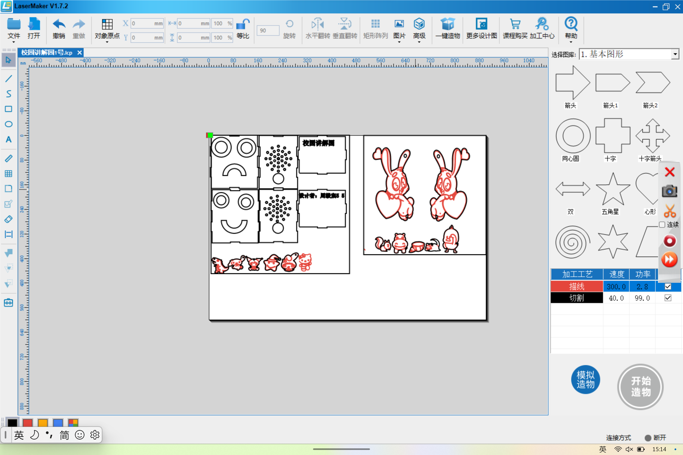Screen dimensions: 683x455
Task: Close the 校园讲解园1号.lcp tab
Action: pyautogui.click(x=80, y=52)
